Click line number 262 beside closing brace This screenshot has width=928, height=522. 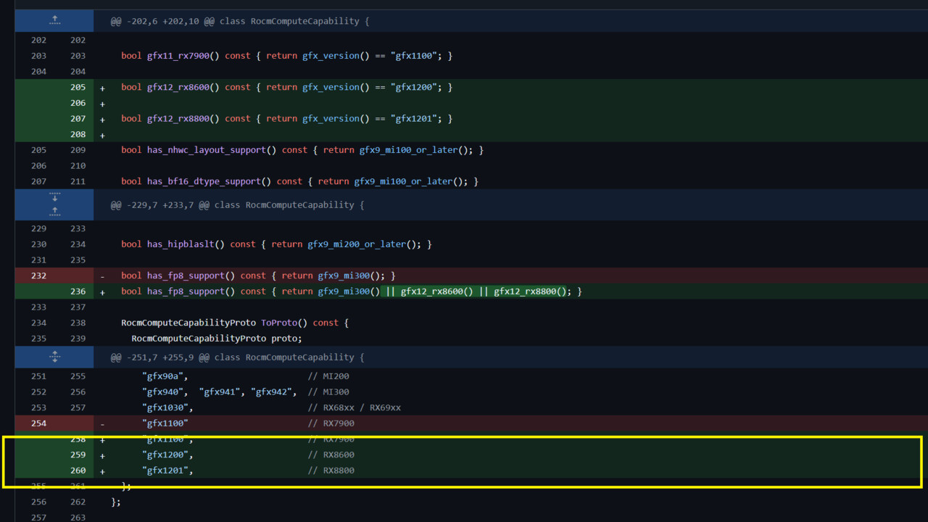click(x=78, y=502)
